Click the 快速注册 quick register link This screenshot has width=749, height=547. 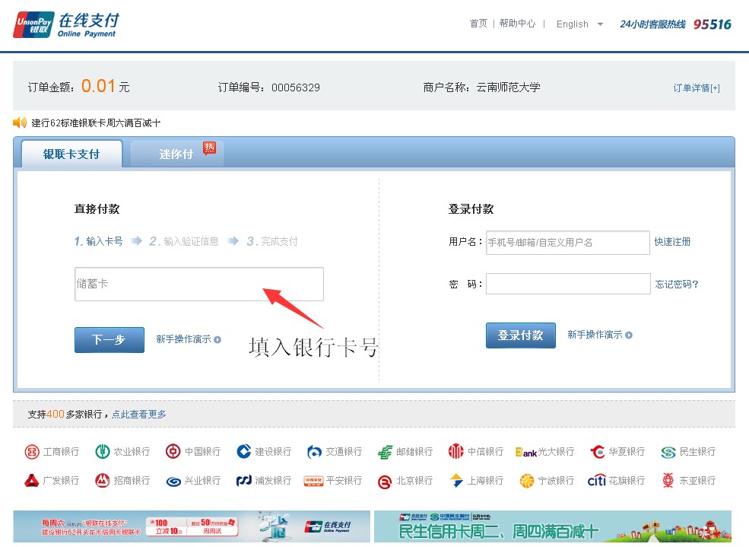pos(672,242)
